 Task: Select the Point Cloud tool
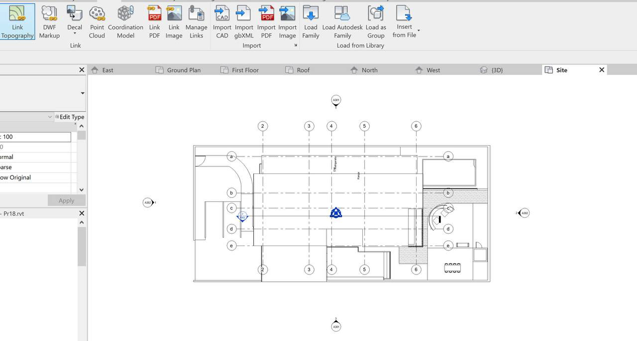click(97, 22)
